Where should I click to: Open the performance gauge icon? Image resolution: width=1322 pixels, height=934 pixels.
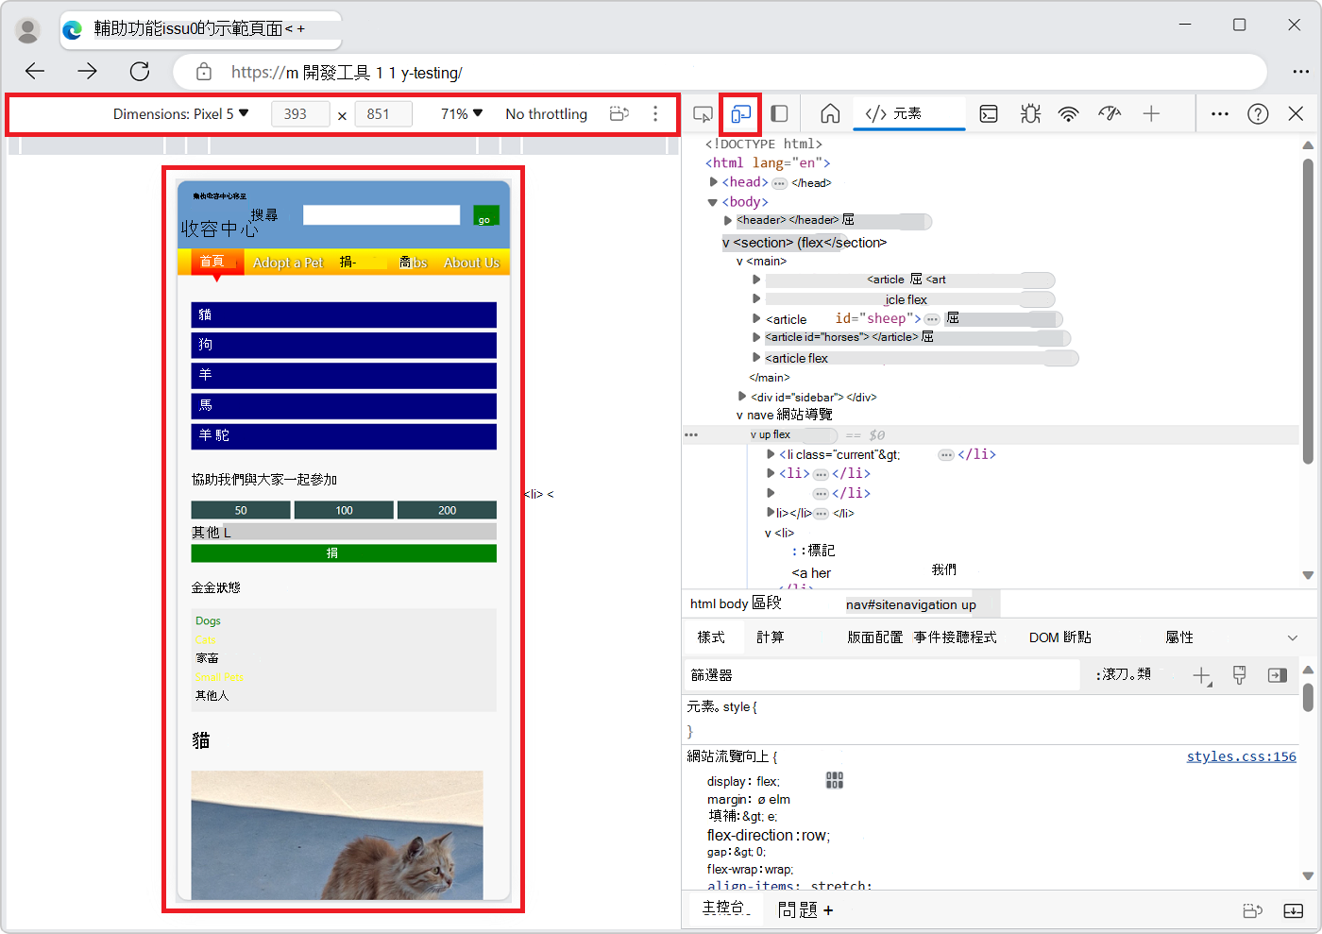point(1110,113)
